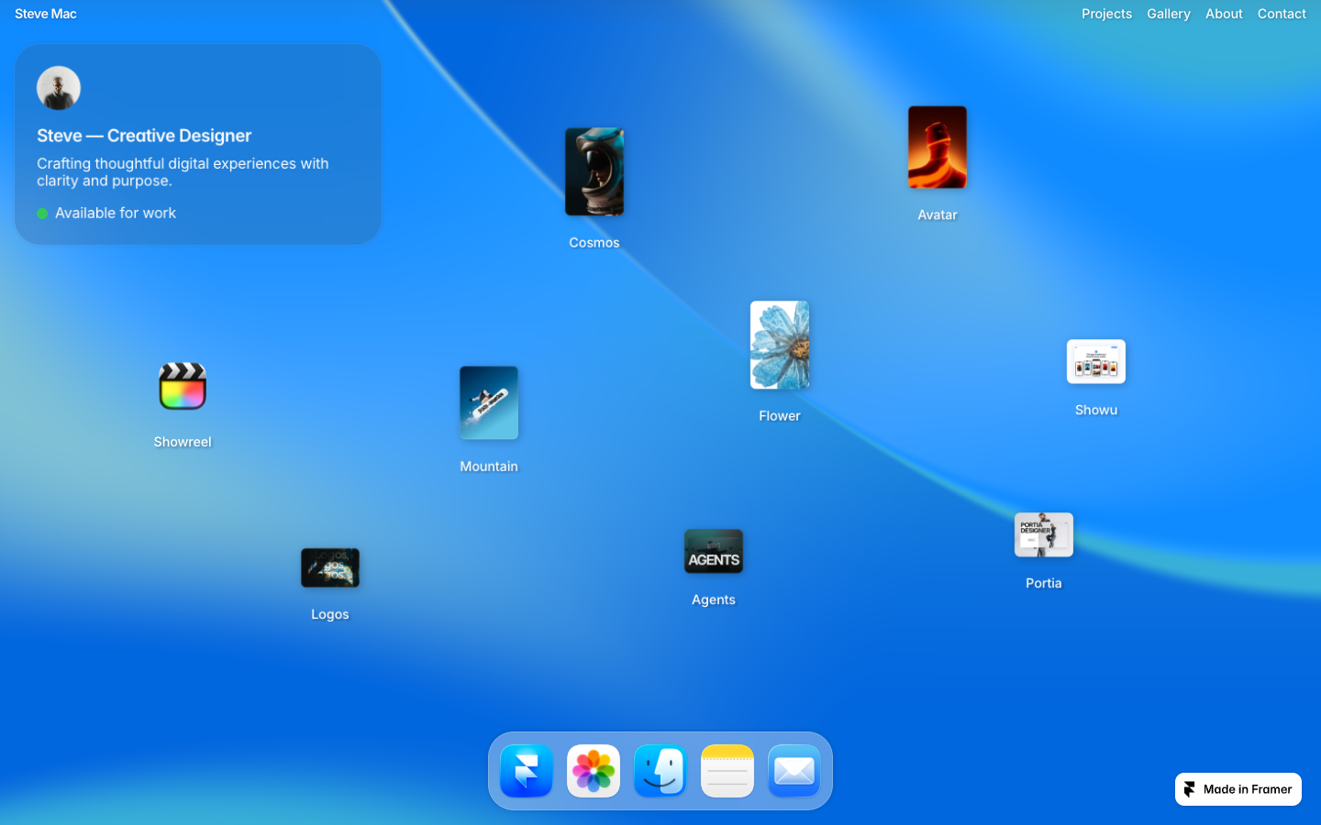Viewport: 1321px width, 825px height.
Task: Open the Contact menu item
Action: [1282, 14]
